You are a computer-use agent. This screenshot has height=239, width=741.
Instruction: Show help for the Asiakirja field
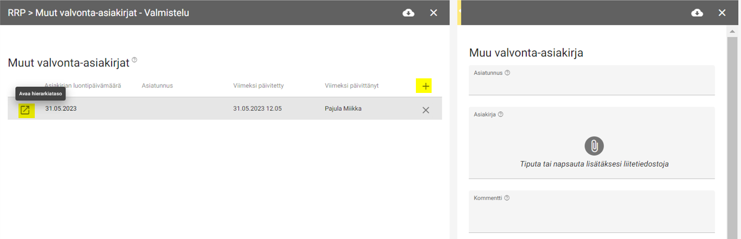[x=501, y=115]
